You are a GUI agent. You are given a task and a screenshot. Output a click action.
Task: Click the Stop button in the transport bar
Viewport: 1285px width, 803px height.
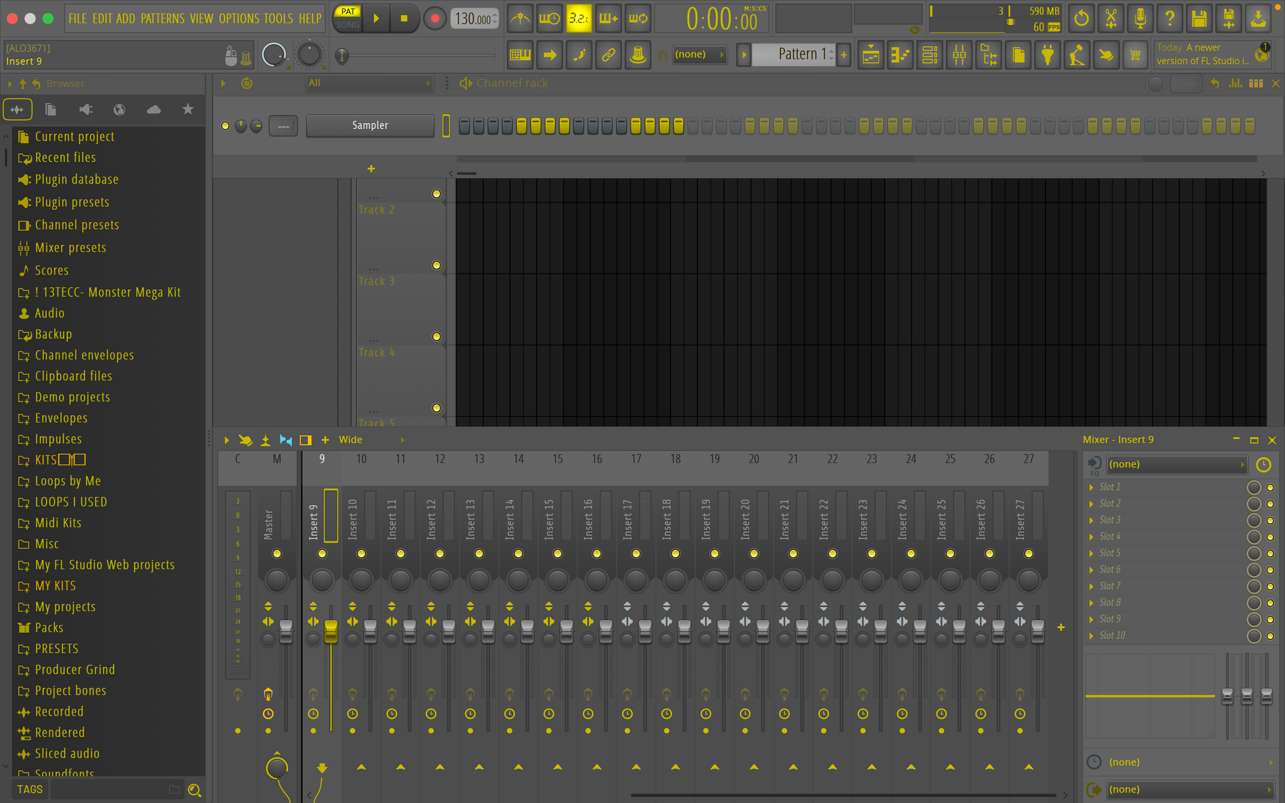point(403,18)
